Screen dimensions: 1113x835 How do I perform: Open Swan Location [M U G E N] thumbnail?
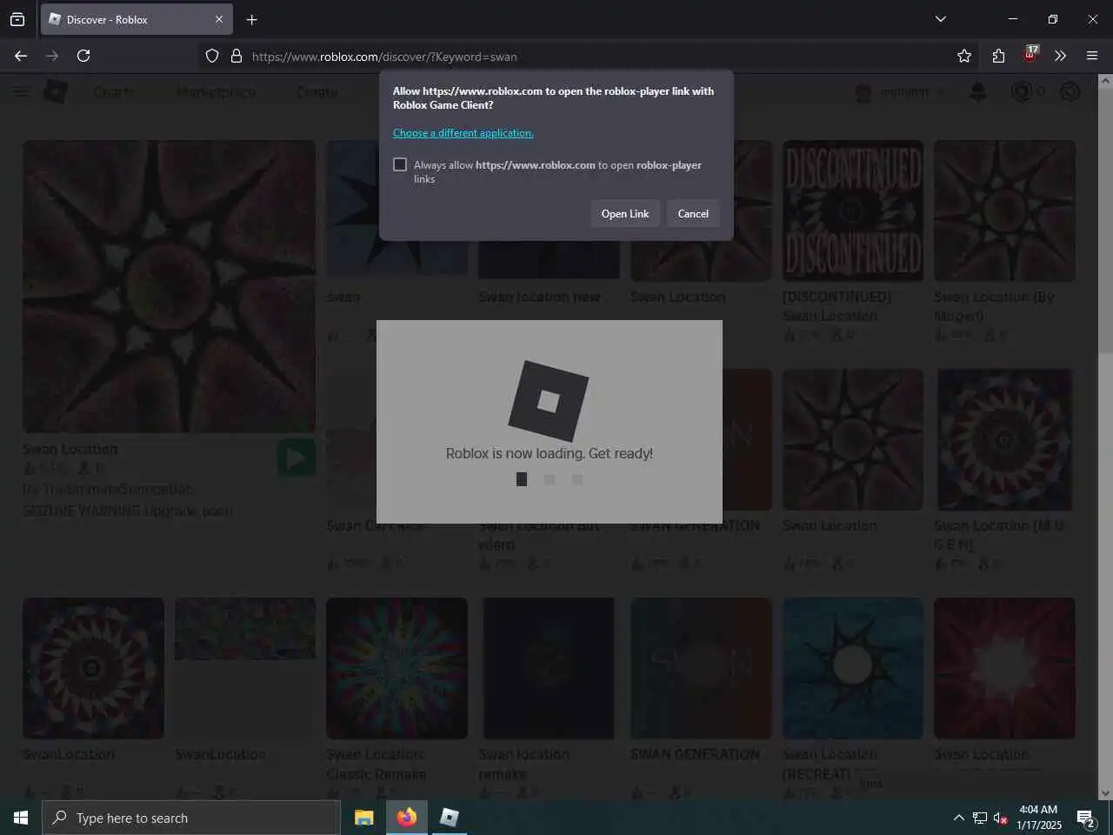tap(1004, 439)
